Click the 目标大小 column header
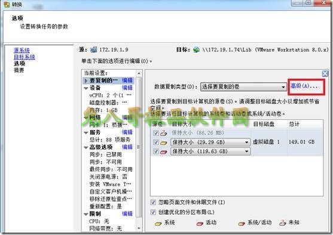The image size is (333, 235). (x=182, y=124)
